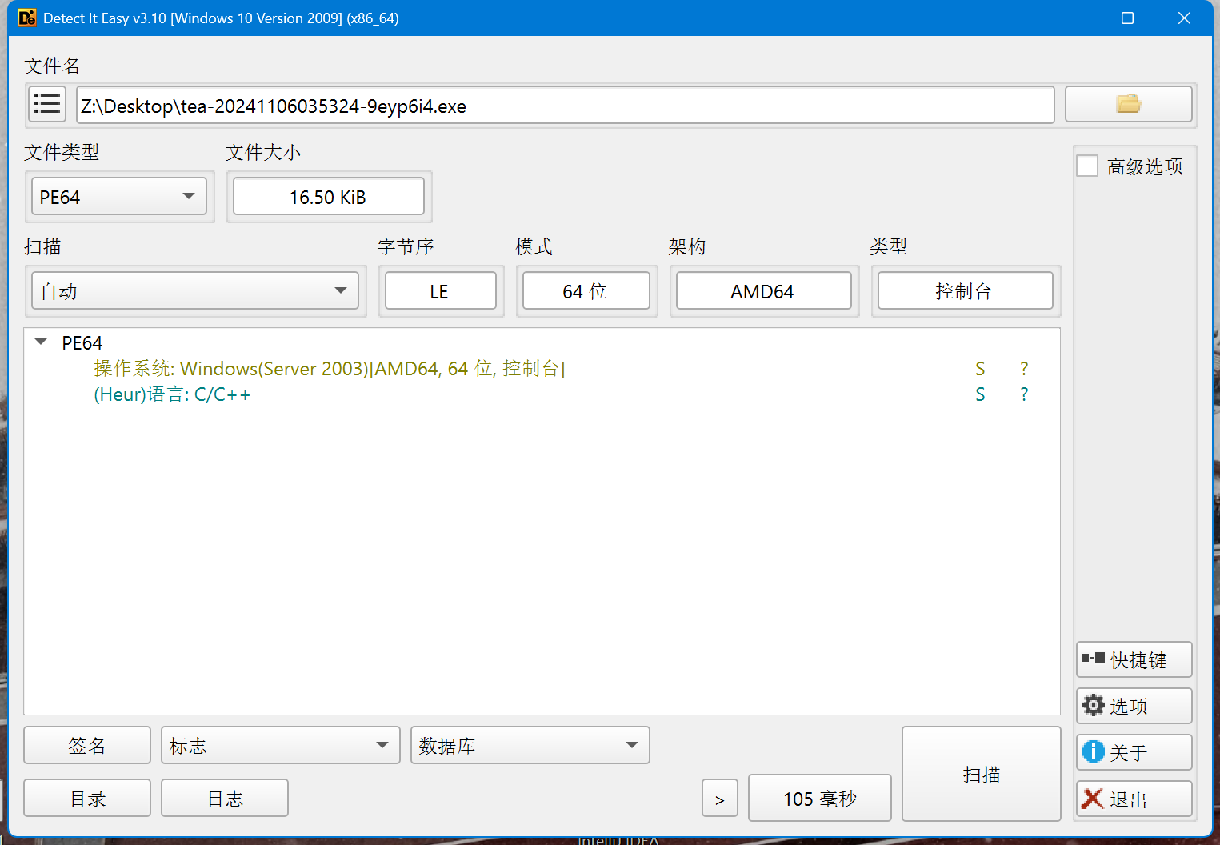Open the PE64 file type dropdown
Screen dimensions: 1220x845
click(x=119, y=197)
